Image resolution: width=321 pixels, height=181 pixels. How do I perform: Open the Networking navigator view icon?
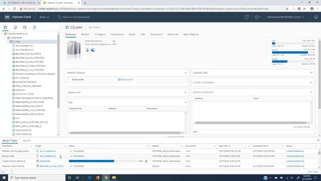(x=35, y=27)
